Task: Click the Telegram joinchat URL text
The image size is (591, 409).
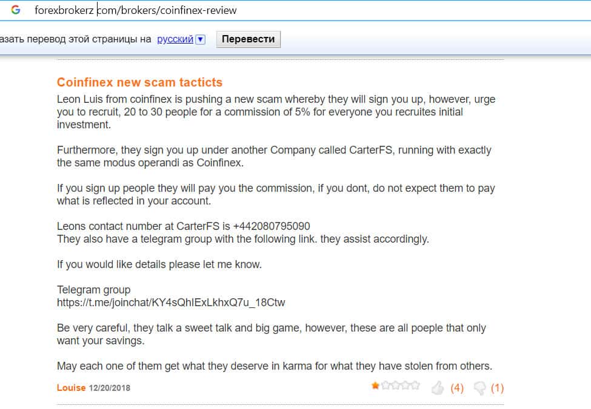Action: pos(171,303)
